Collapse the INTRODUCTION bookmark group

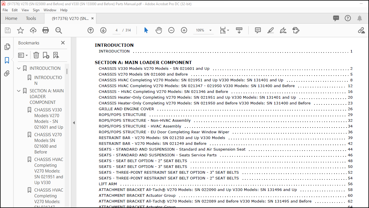[19, 68]
